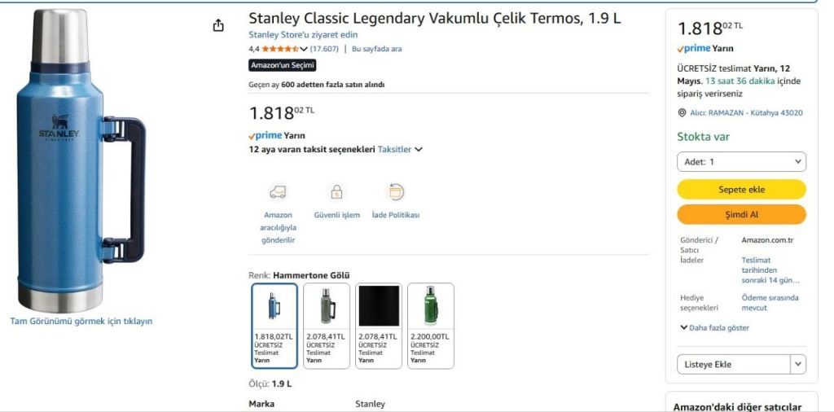The height and width of the screenshot is (412, 834).
Task: Expand Daha fazla göster details
Action: [x=715, y=328]
